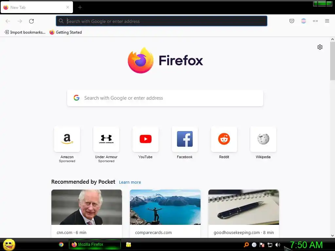Open the Save to Pocket icon
The width and height of the screenshot is (335, 251).
291,21
